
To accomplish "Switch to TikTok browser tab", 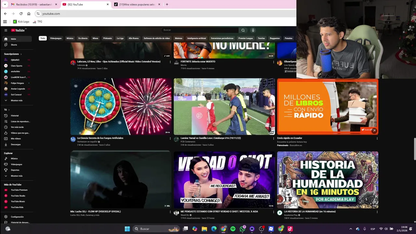I will 137,5.
